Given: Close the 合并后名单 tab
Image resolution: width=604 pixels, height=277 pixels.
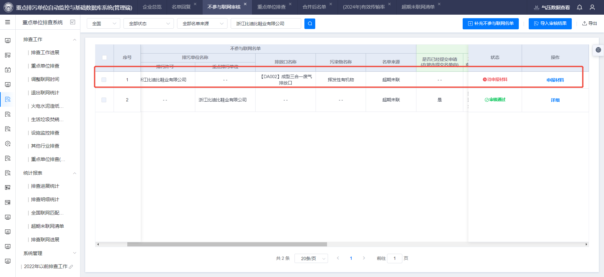Looking at the screenshot, I should [331, 4].
